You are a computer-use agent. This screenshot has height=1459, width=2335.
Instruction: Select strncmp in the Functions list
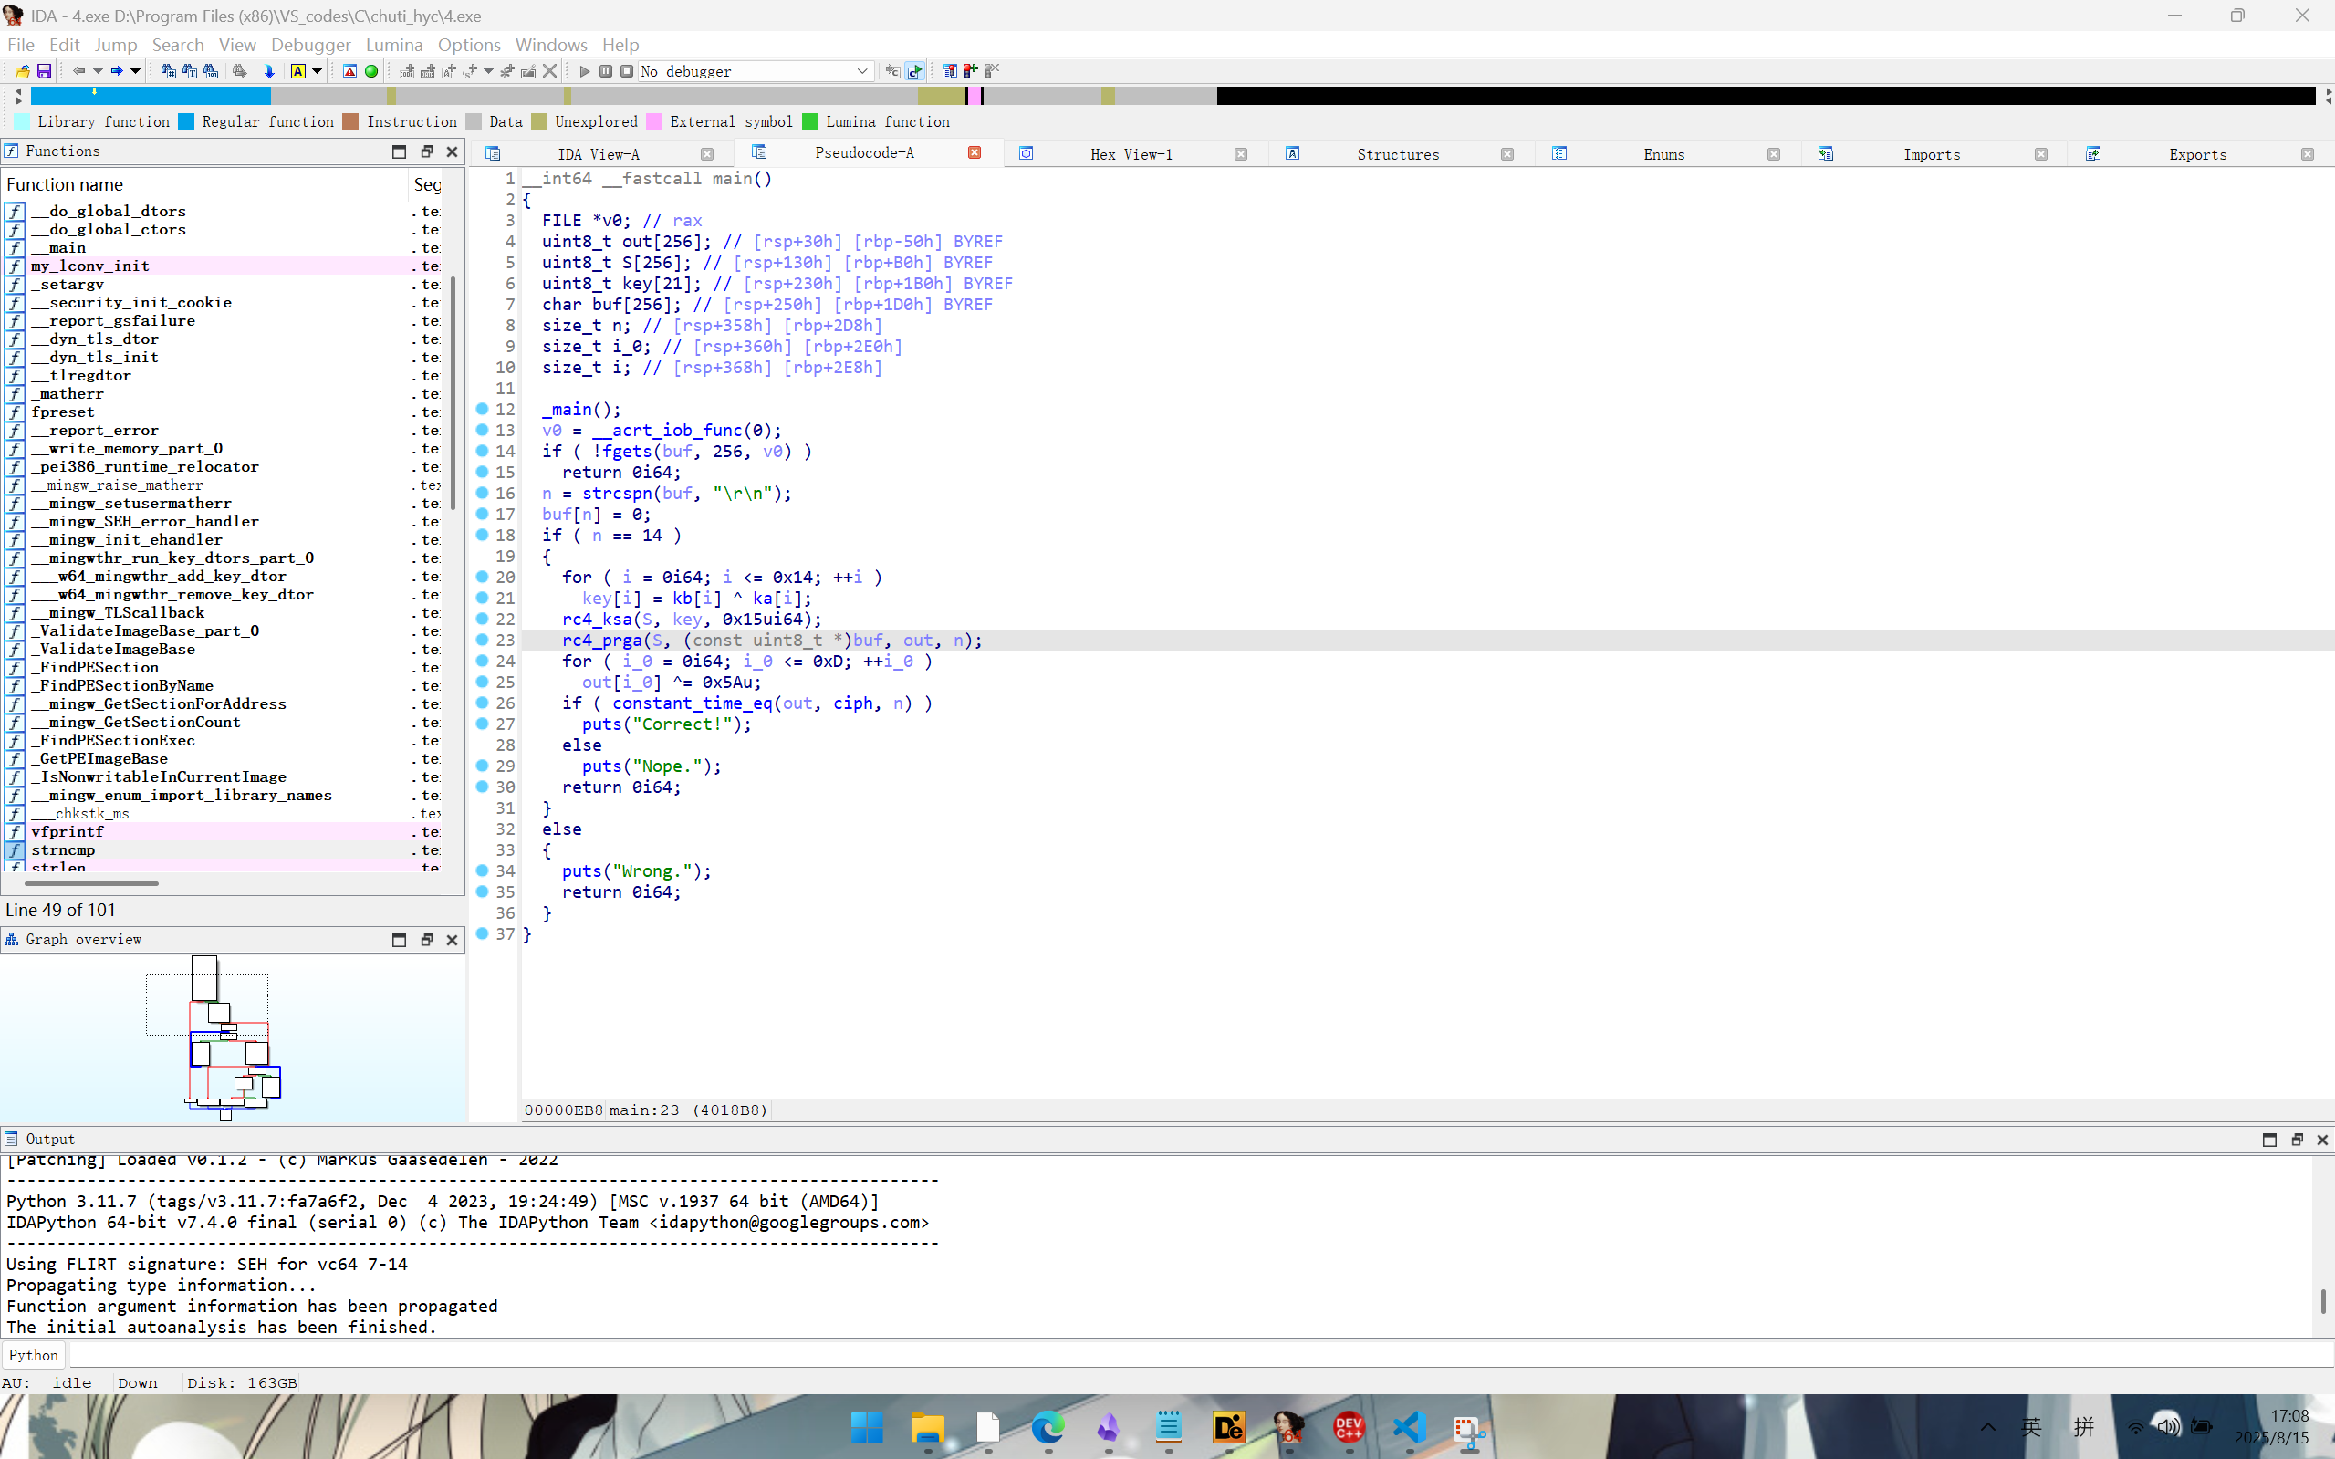63,850
